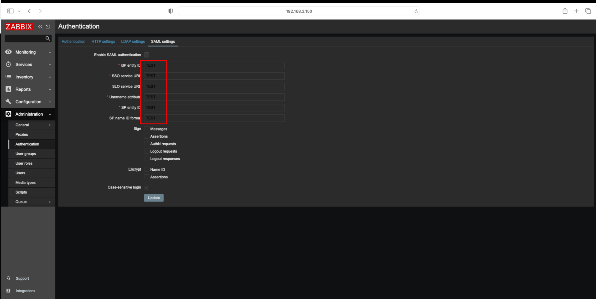Click the SSO service URL field
This screenshot has width=596, height=299.
point(214,76)
